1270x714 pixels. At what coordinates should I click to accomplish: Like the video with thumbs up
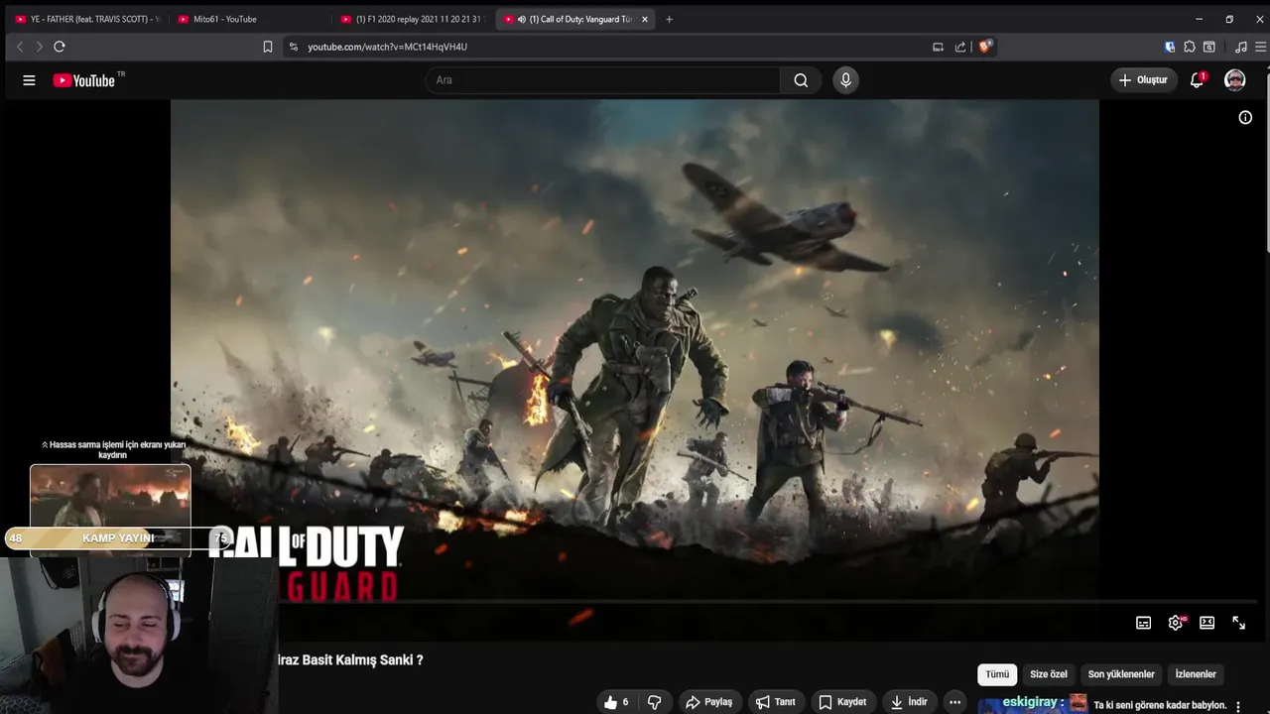(x=616, y=702)
